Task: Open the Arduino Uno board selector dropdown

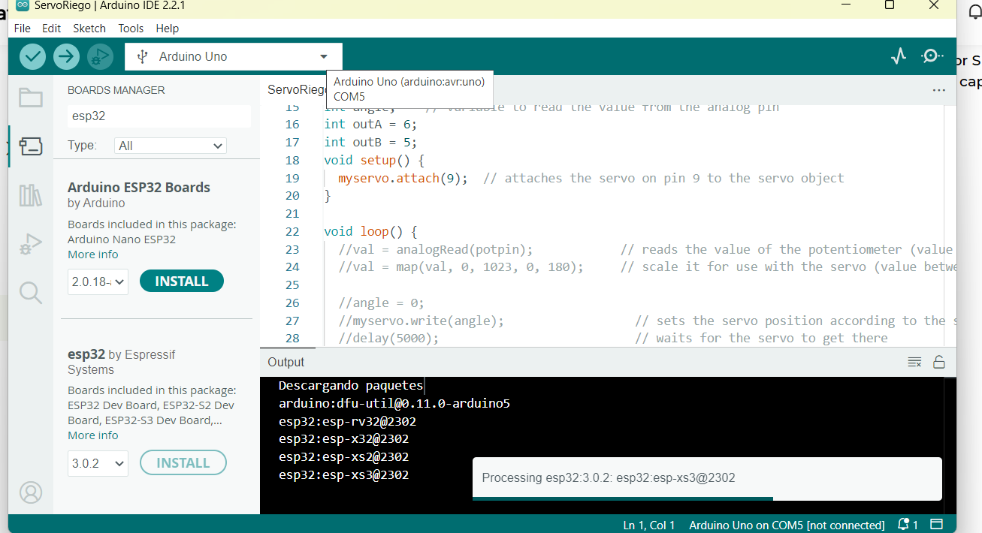Action: [234, 56]
